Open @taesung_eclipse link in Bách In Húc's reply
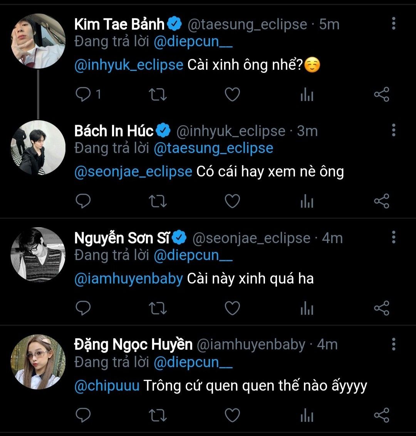 [x=213, y=148]
